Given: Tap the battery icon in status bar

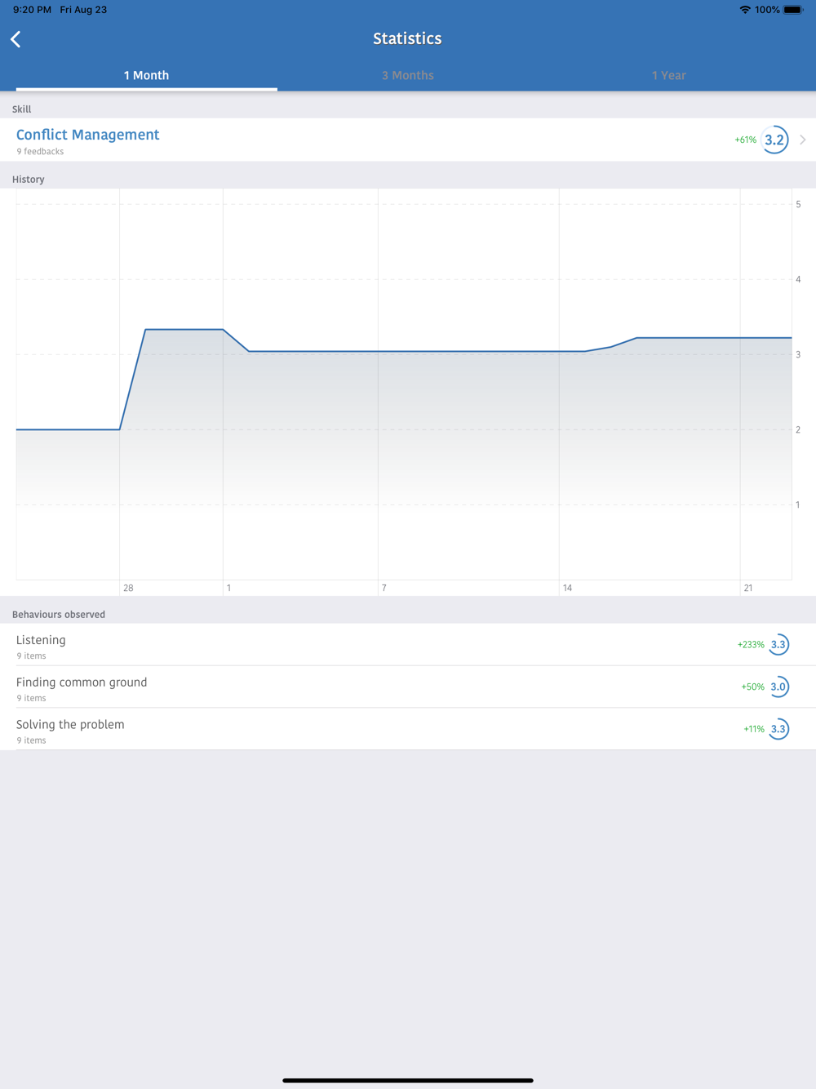Looking at the screenshot, I should click(793, 10).
